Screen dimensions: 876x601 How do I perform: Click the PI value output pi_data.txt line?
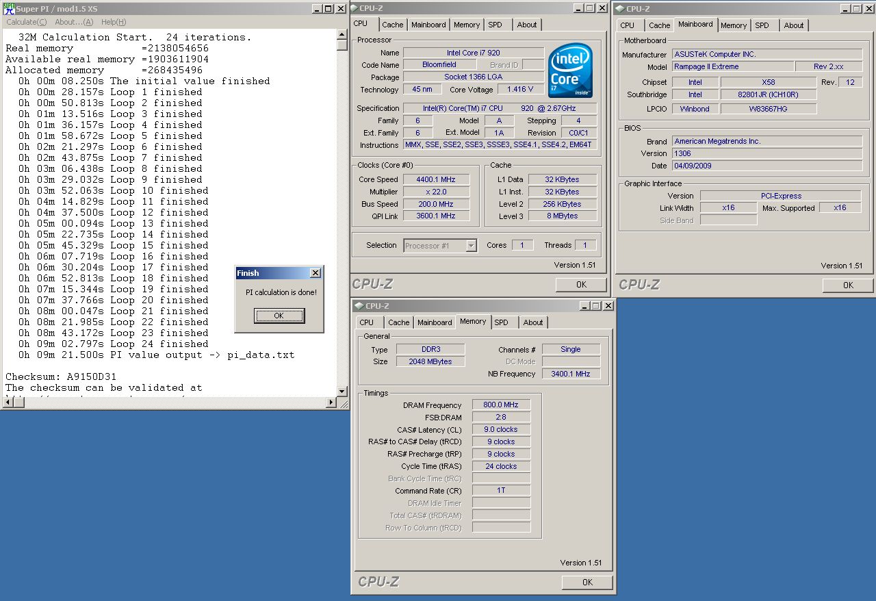[x=157, y=355]
